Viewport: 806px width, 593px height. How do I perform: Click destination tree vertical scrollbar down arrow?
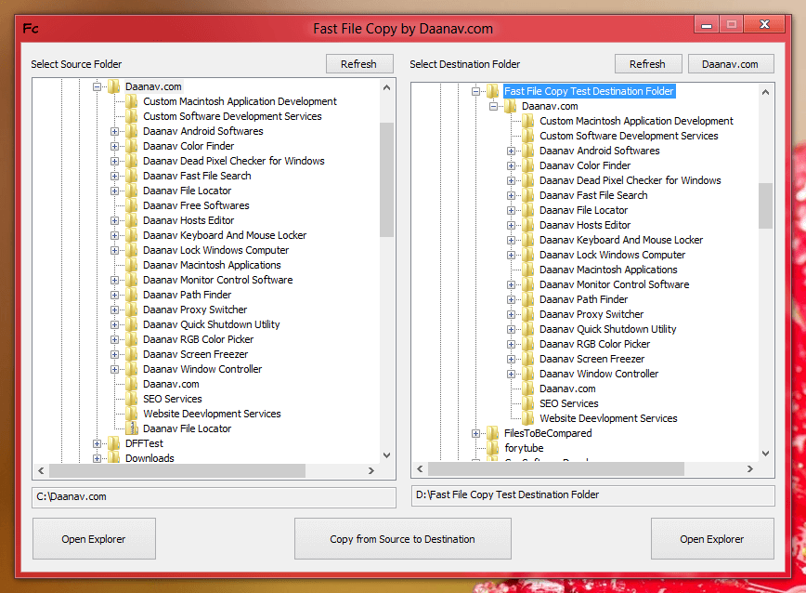pyautogui.click(x=765, y=453)
